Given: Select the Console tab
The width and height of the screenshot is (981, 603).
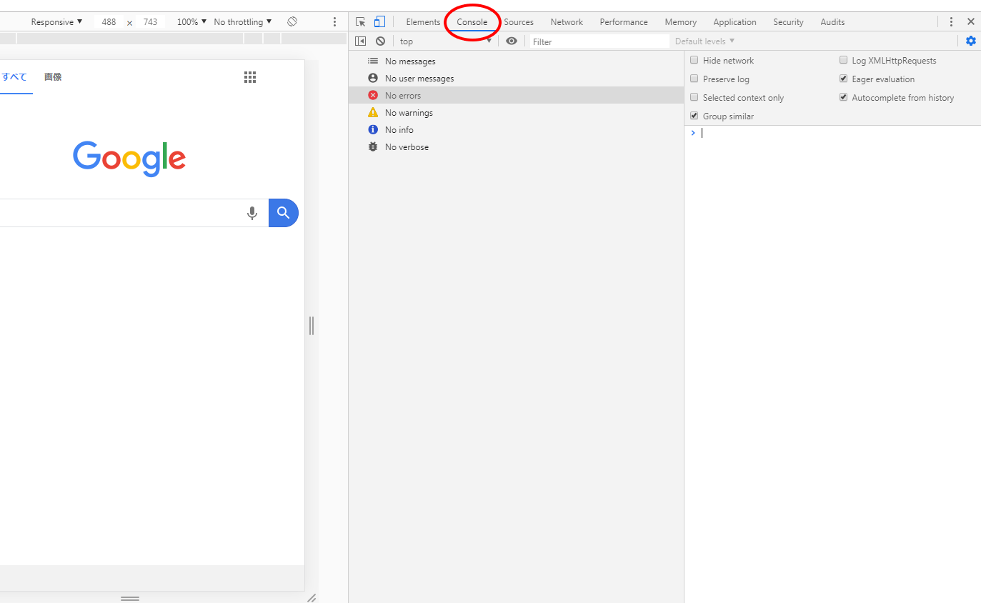Looking at the screenshot, I should 472,22.
